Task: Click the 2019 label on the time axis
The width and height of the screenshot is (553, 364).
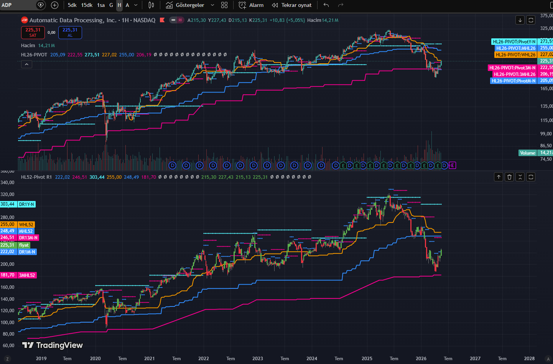Action: click(41, 359)
